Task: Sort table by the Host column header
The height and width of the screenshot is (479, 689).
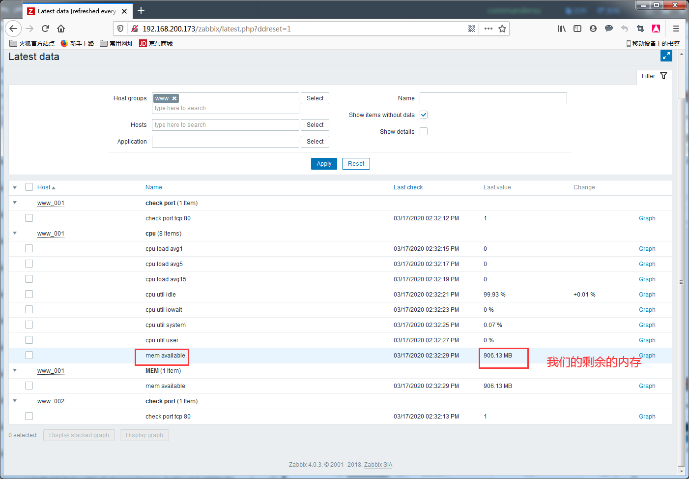Action: pos(46,187)
